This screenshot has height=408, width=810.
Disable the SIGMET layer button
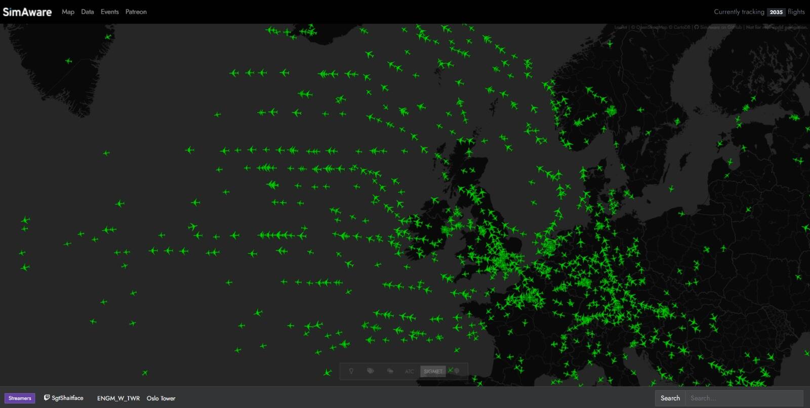click(x=433, y=371)
